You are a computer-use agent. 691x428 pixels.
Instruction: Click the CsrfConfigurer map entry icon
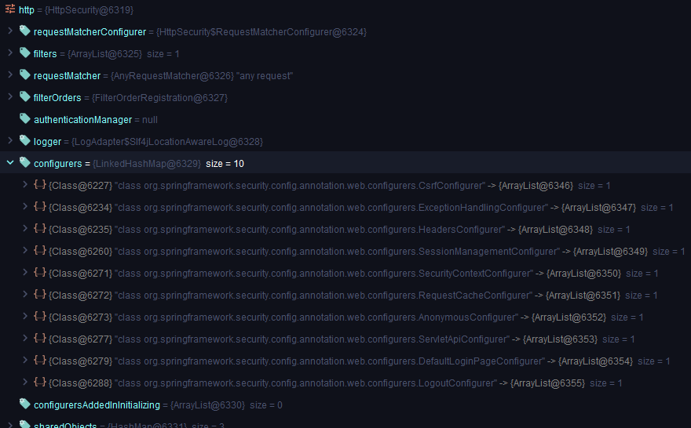[x=39, y=185]
